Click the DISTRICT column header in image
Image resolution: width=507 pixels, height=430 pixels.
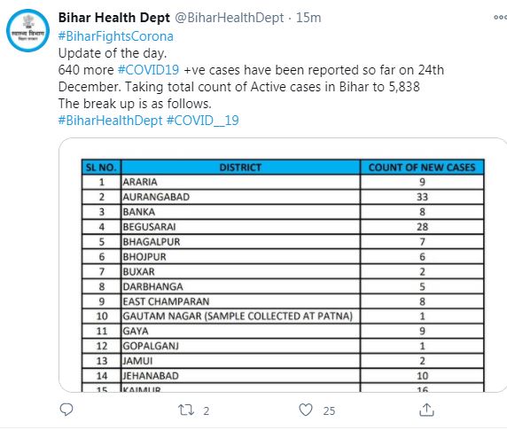240,168
